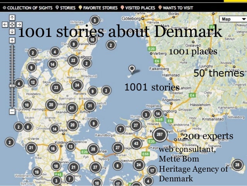Pan the map up with arrow button

(x=12, y=17)
